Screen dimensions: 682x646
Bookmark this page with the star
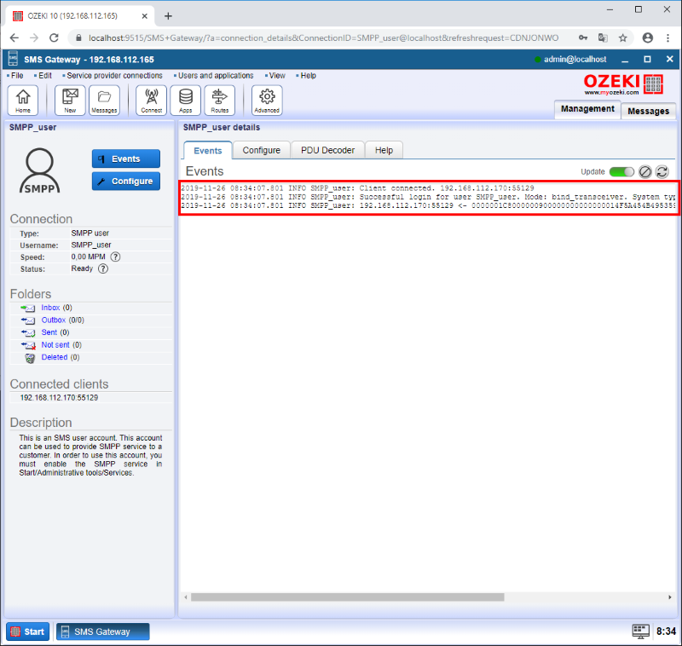(623, 37)
